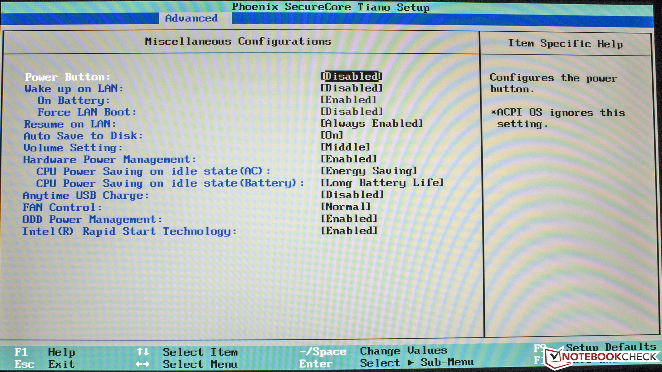Open the FAN Control Normal value
Screen dimensions: 662x372
click(345, 207)
